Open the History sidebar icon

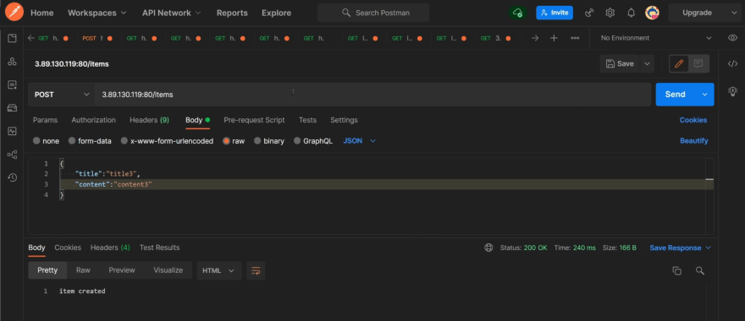coord(12,177)
